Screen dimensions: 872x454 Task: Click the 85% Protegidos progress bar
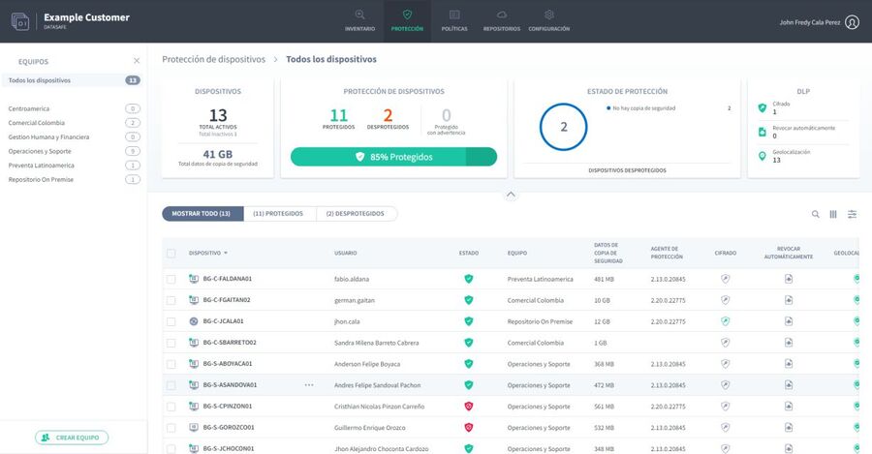393,157
